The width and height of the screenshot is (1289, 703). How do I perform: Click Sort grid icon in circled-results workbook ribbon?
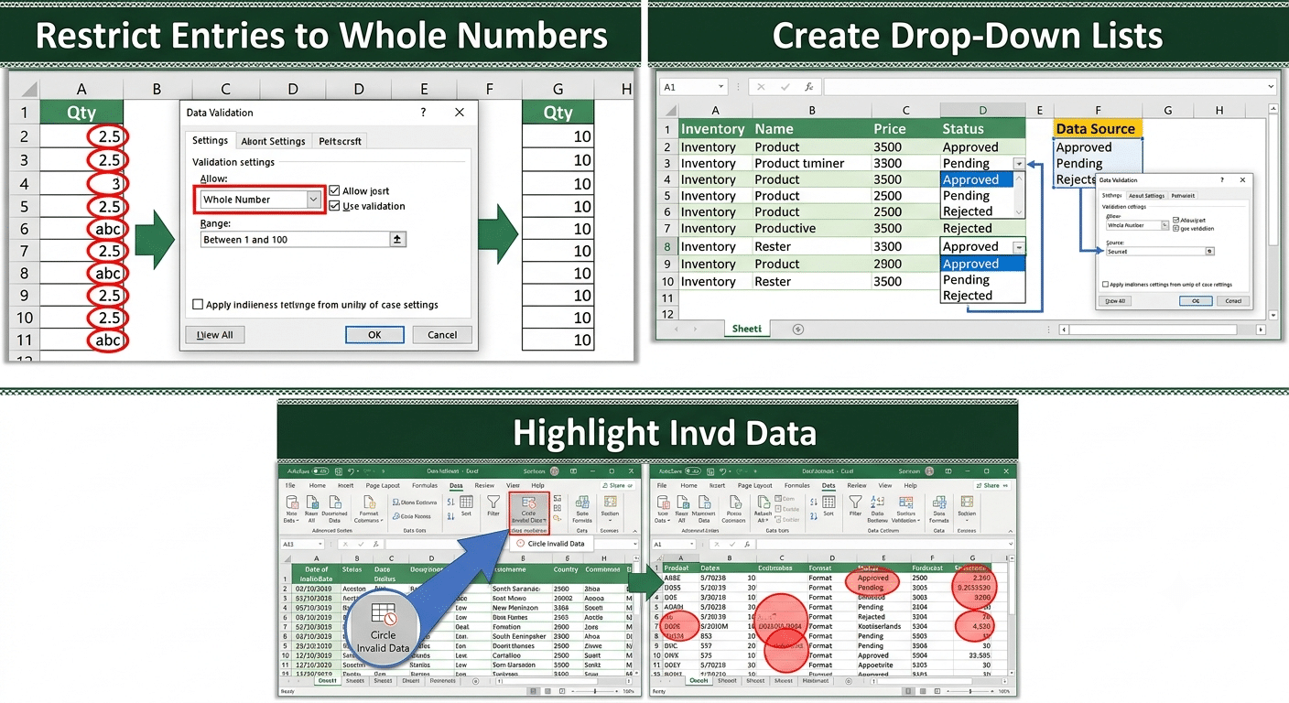[x=829, y=502]
